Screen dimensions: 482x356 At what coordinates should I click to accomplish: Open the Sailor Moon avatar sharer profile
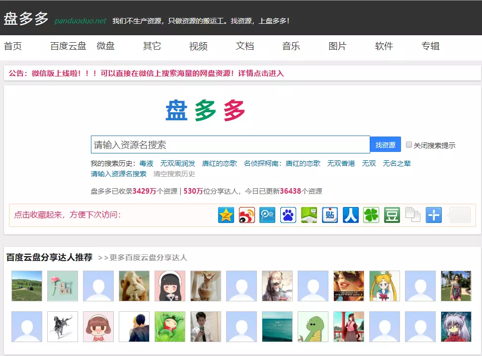pos(385,286)
